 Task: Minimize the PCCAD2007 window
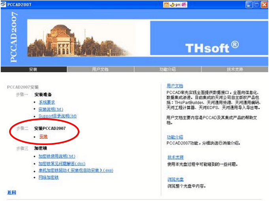pyautogui.click(x=249, y=5)
